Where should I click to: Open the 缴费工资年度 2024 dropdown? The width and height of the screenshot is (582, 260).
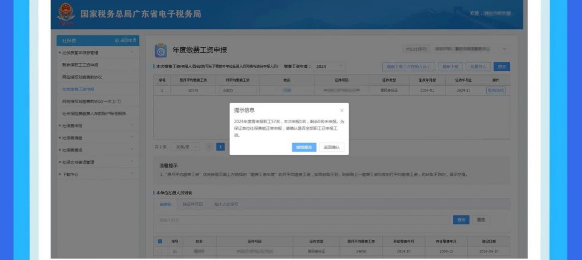[x=328, y=67]
